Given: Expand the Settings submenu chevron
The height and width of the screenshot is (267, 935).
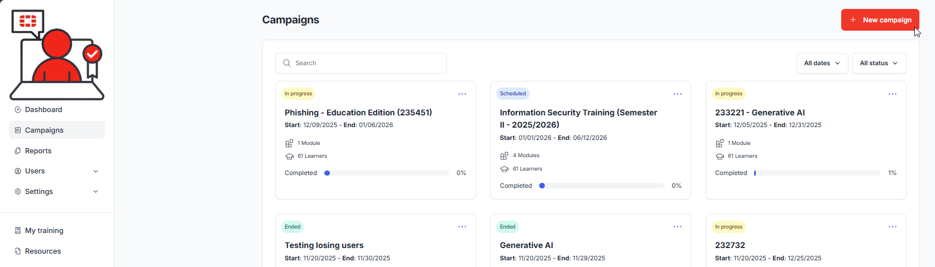Looking at the screenshot, I should coord(95,192).
